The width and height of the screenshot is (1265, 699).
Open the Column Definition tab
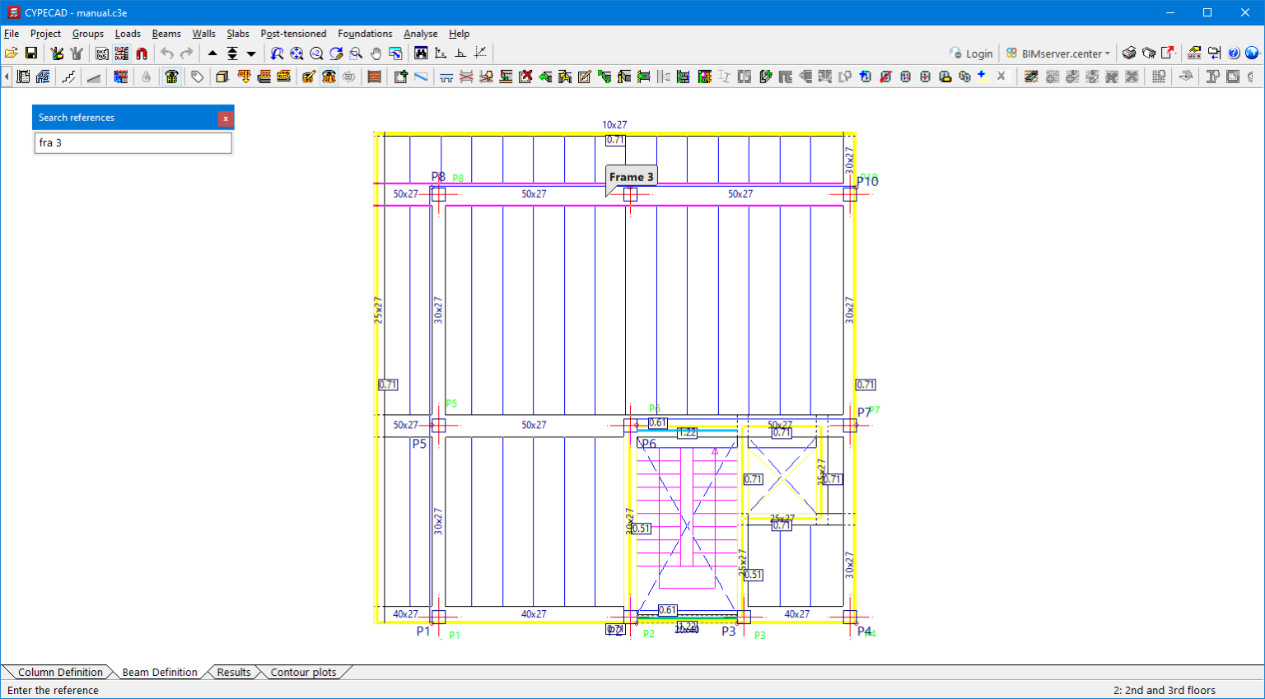click(60, 673)
